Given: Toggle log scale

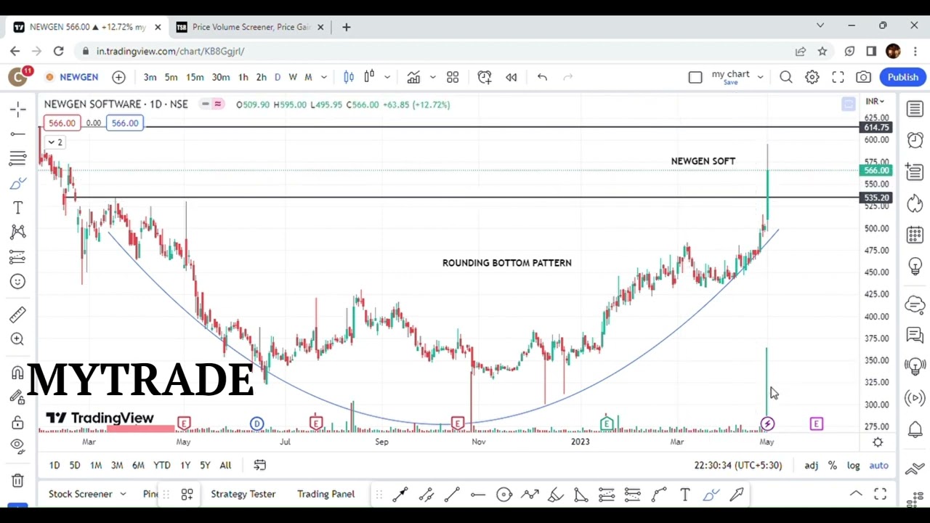Looking at the screenshot, I should point(853,466).
